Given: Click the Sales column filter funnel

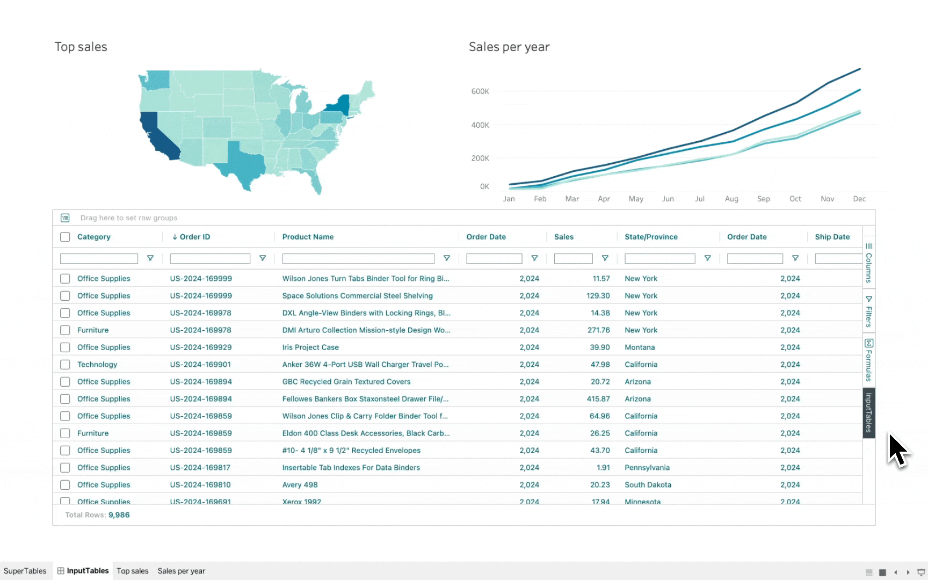Looking at the screenshot, I should click(x=605, y=258).
